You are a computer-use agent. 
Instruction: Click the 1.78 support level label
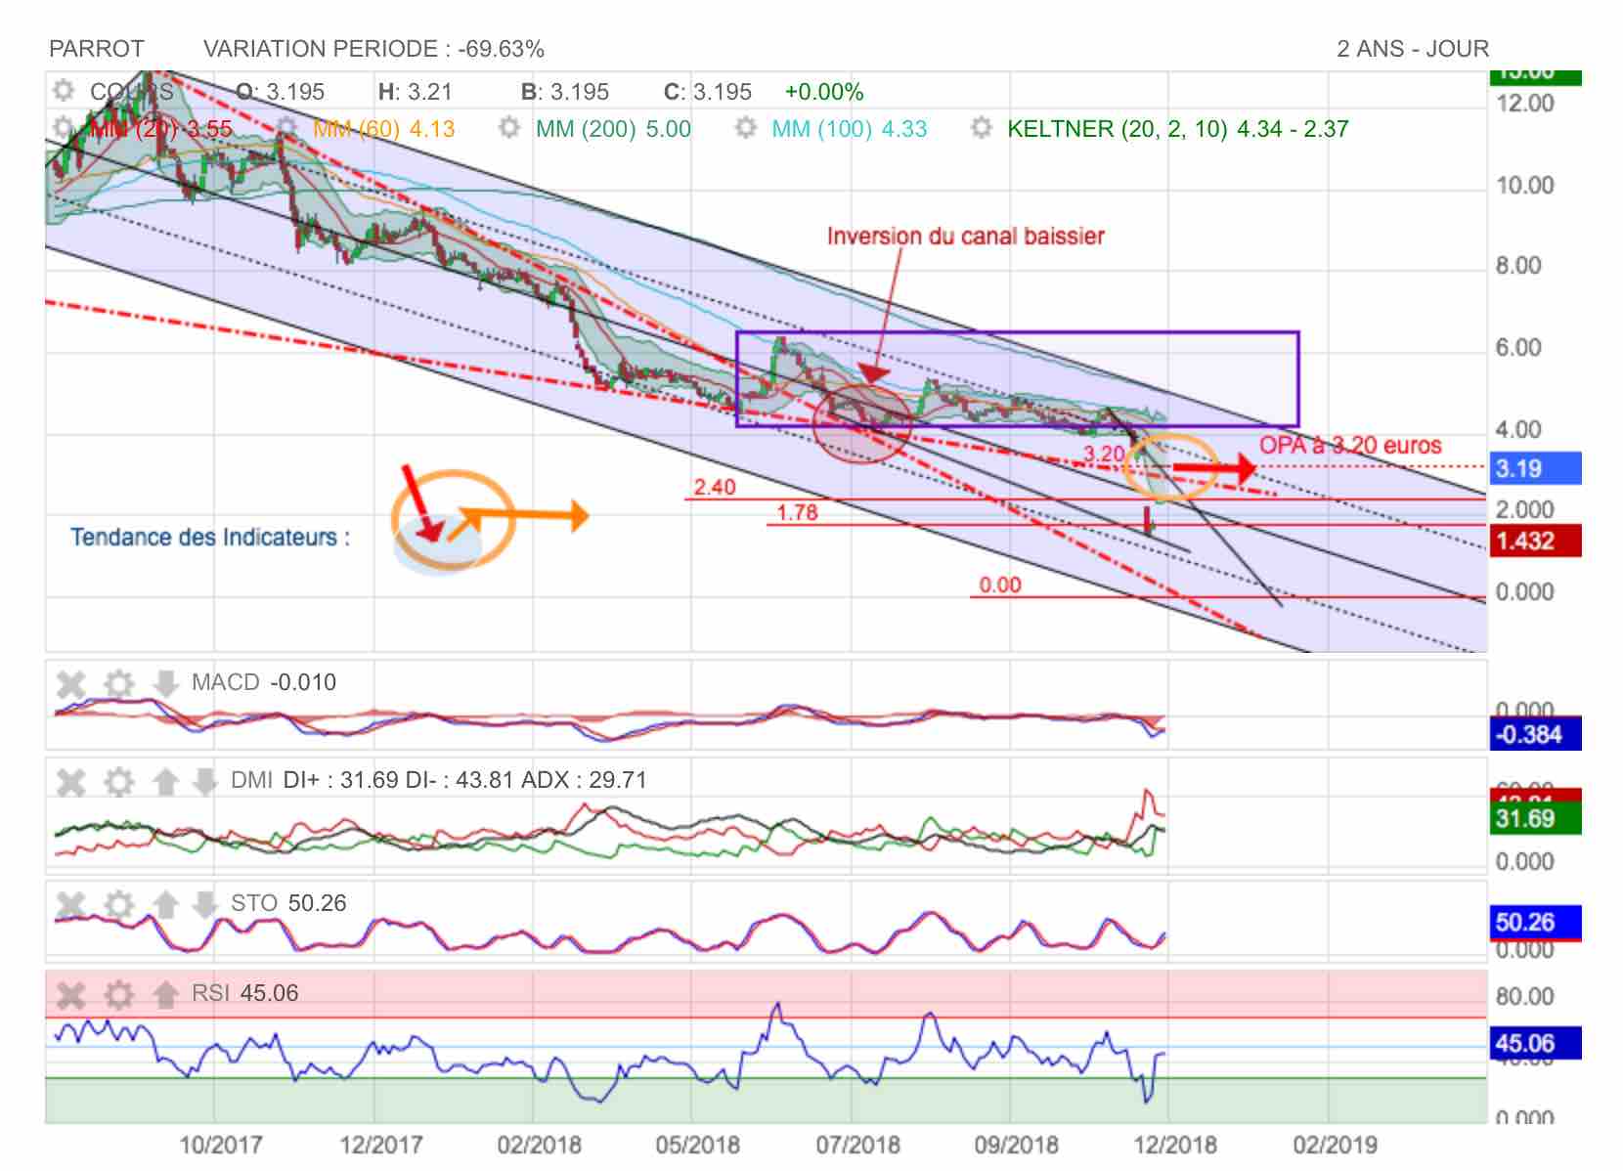(797, 512)
